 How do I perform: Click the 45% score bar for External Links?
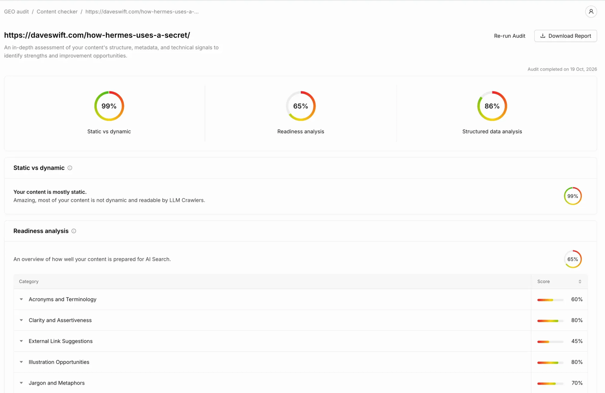coord(550,342)
